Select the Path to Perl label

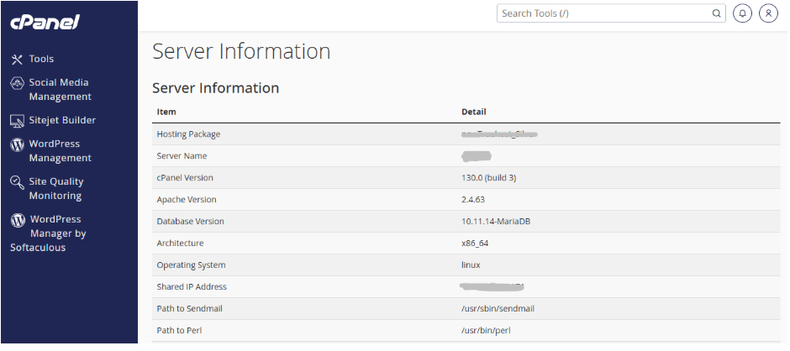coord(179,330)
